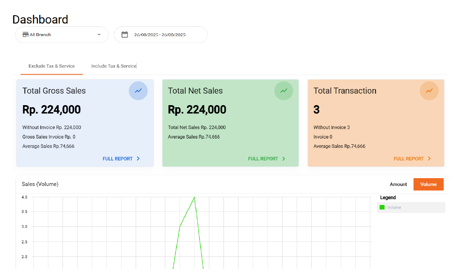Click the green chevron arrow on Net Sales card

tap(284, 159)
